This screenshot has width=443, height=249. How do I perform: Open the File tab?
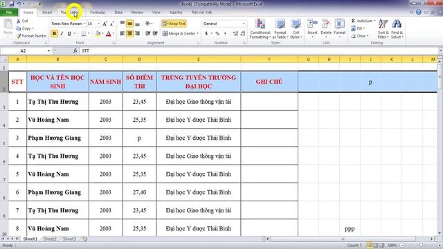click(9, 12)
